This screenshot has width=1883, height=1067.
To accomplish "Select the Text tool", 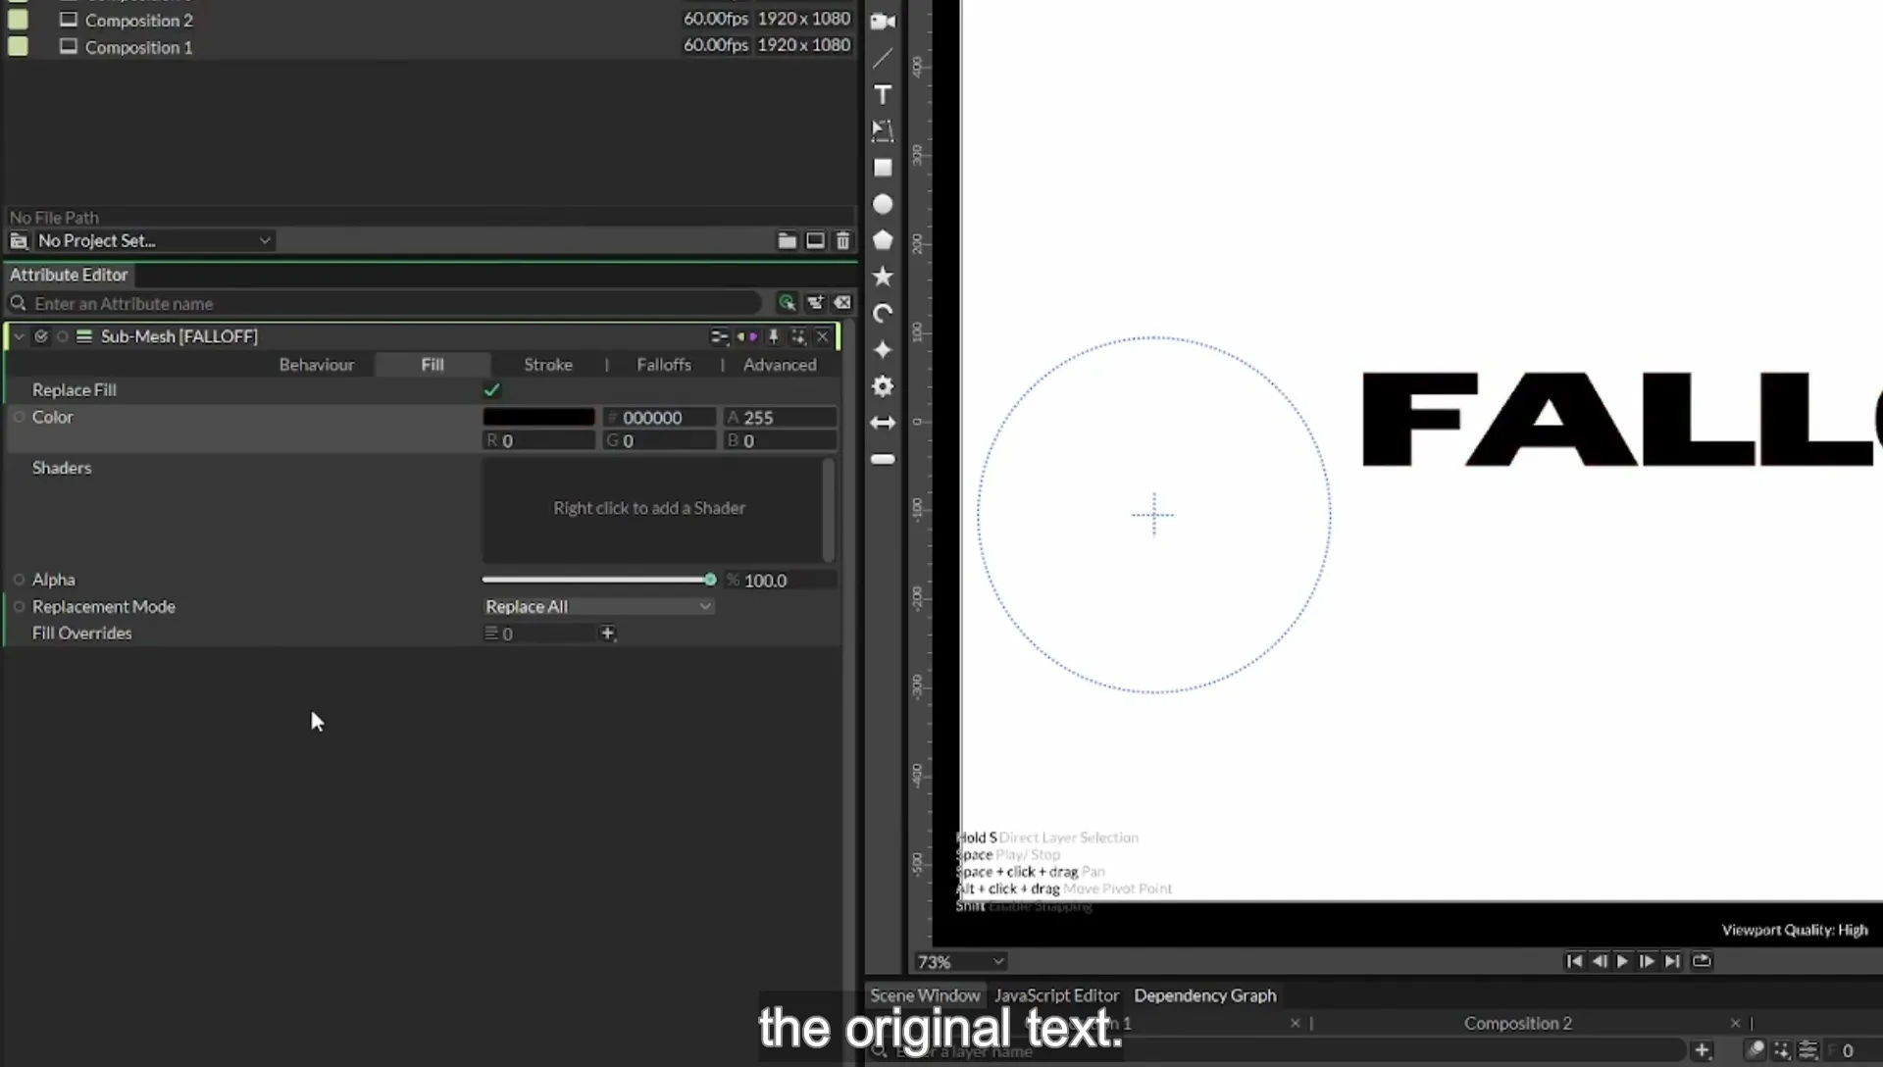I will 883,95.
